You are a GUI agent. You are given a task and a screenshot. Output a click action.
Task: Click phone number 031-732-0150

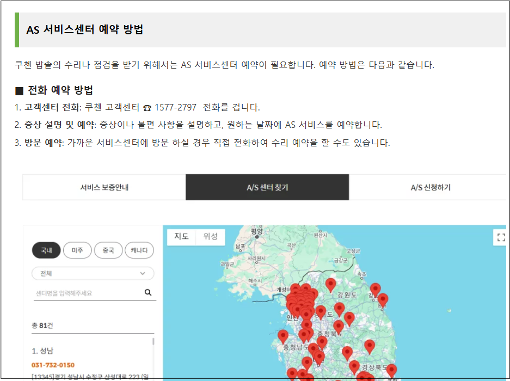pyautogui.click(x=53, y=365)
